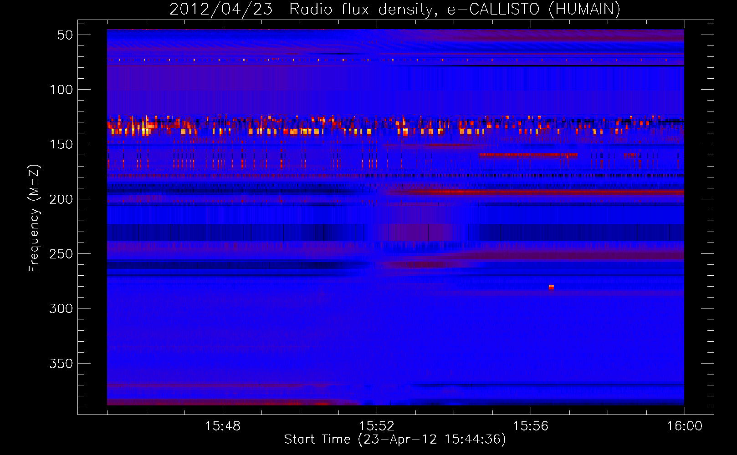The width and height of the screenshot is (737, 455).
Task: Click the plot title '2012/04/23 Radio flux density'
Action: (301, 9)
